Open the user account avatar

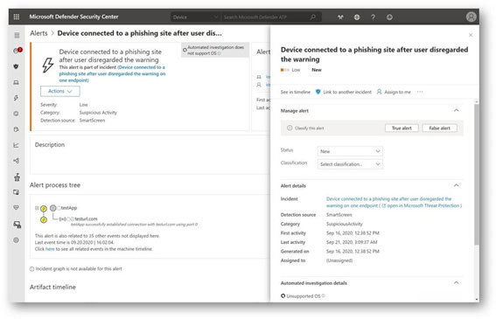pos(471,17)
